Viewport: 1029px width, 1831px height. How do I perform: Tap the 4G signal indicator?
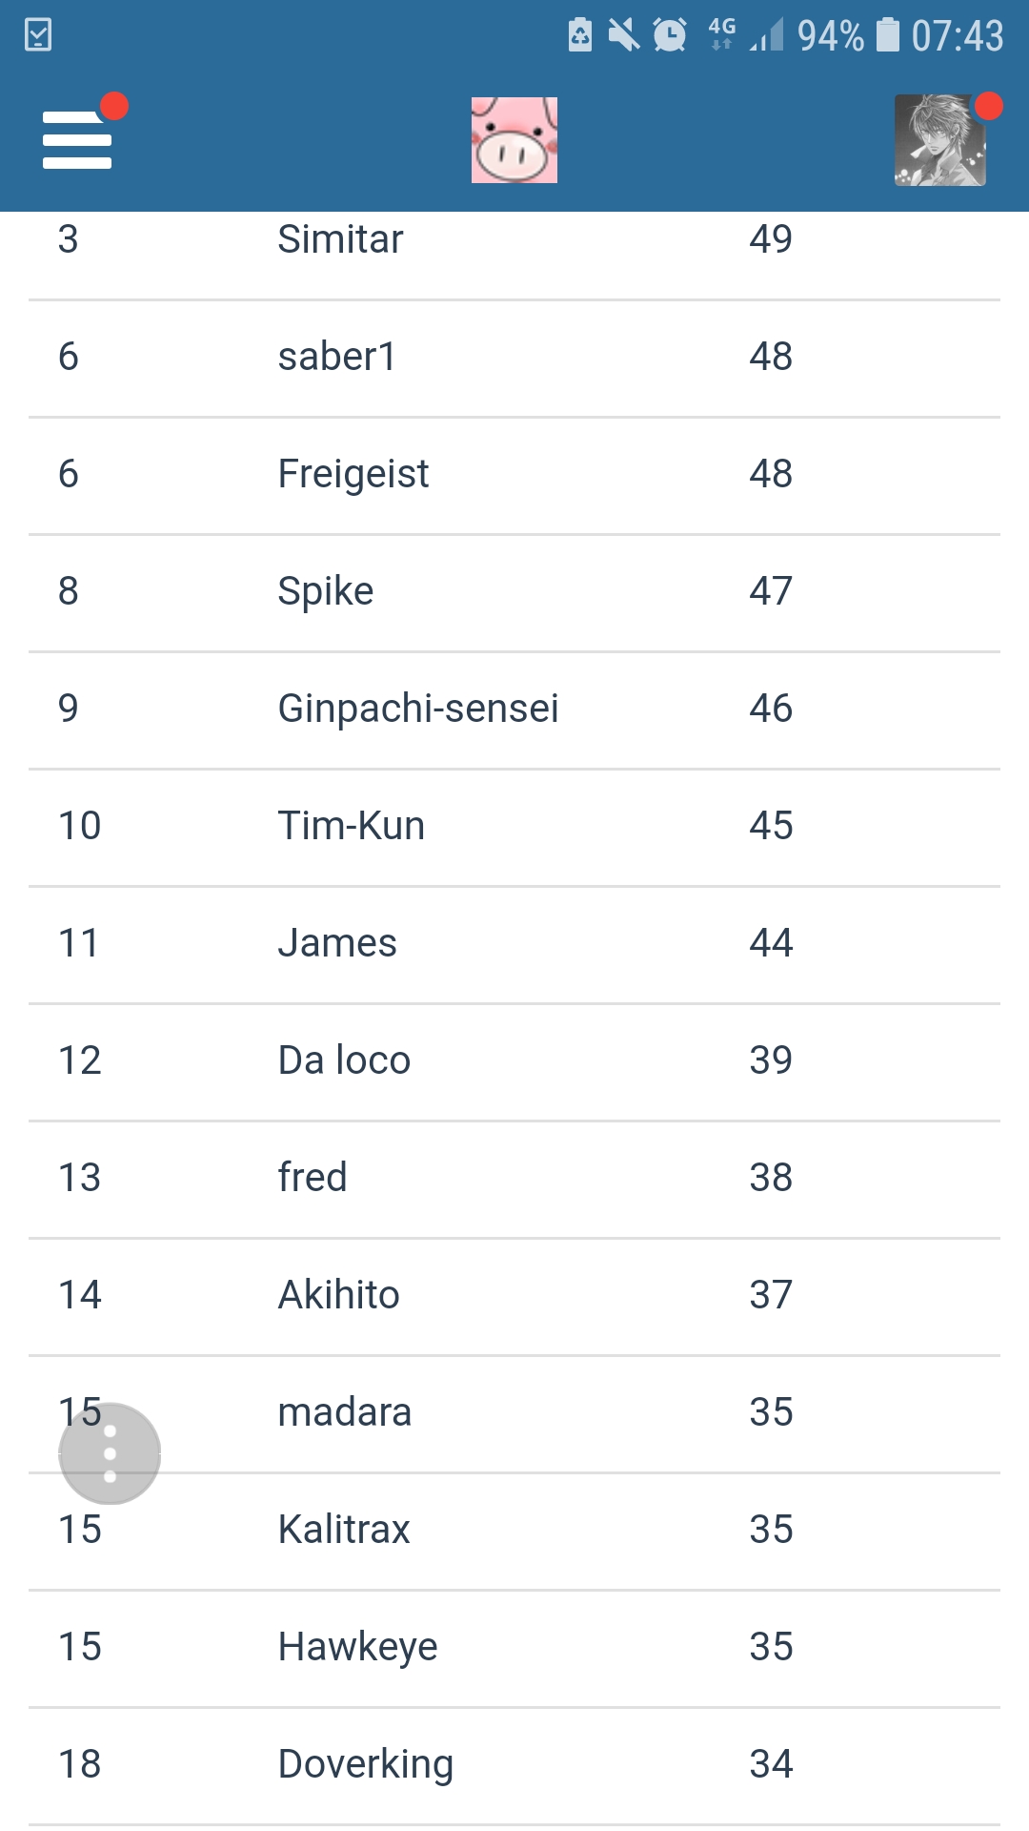click(x=722, y=34)
